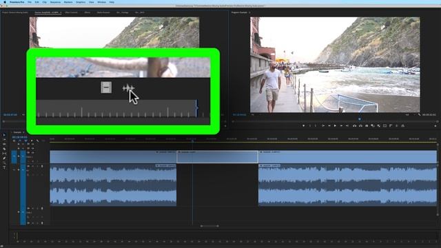Open timeline display settings wrench
The image size is (441, 248).
(37, 141)
